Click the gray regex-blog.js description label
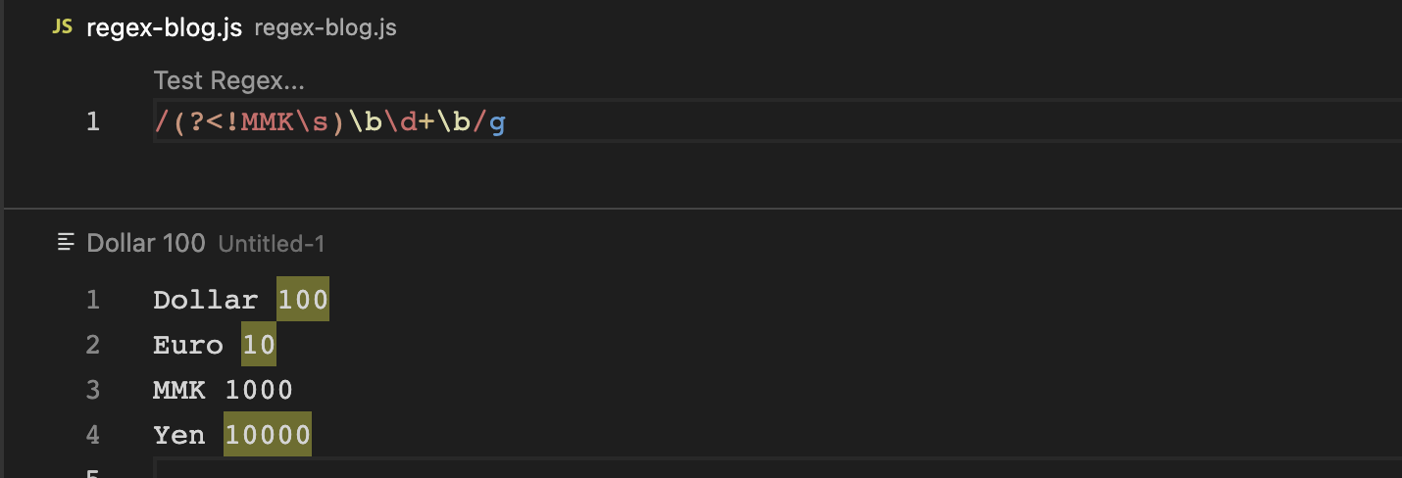 pos(325,27)
